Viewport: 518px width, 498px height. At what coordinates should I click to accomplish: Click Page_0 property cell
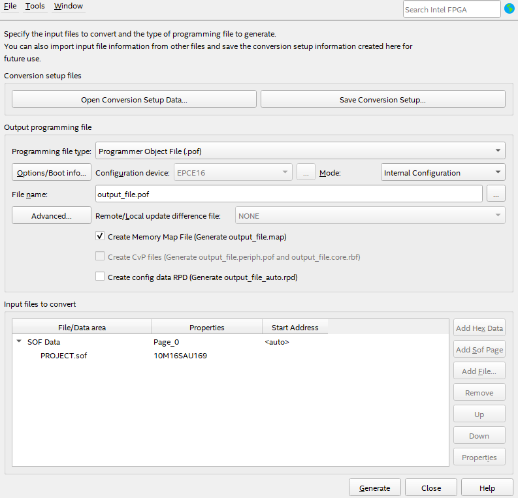click(x=167, y=342)
